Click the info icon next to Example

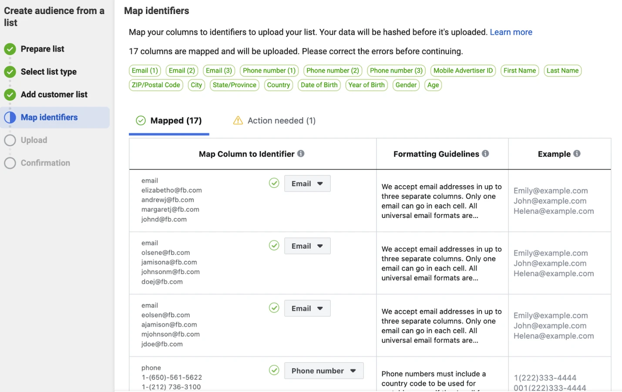coord(577,154)
